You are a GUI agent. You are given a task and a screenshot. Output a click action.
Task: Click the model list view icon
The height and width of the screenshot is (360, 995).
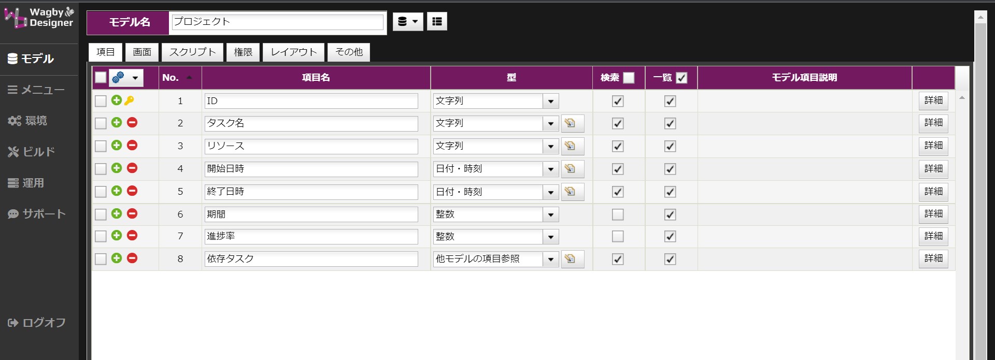437,21
